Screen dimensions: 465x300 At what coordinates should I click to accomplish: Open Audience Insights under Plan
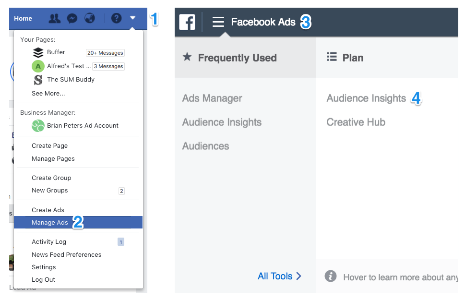click(366, 98)
